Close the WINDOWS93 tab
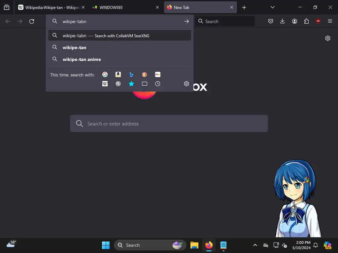This screenshot has height=253, width=338. click(x=157, y=7)
